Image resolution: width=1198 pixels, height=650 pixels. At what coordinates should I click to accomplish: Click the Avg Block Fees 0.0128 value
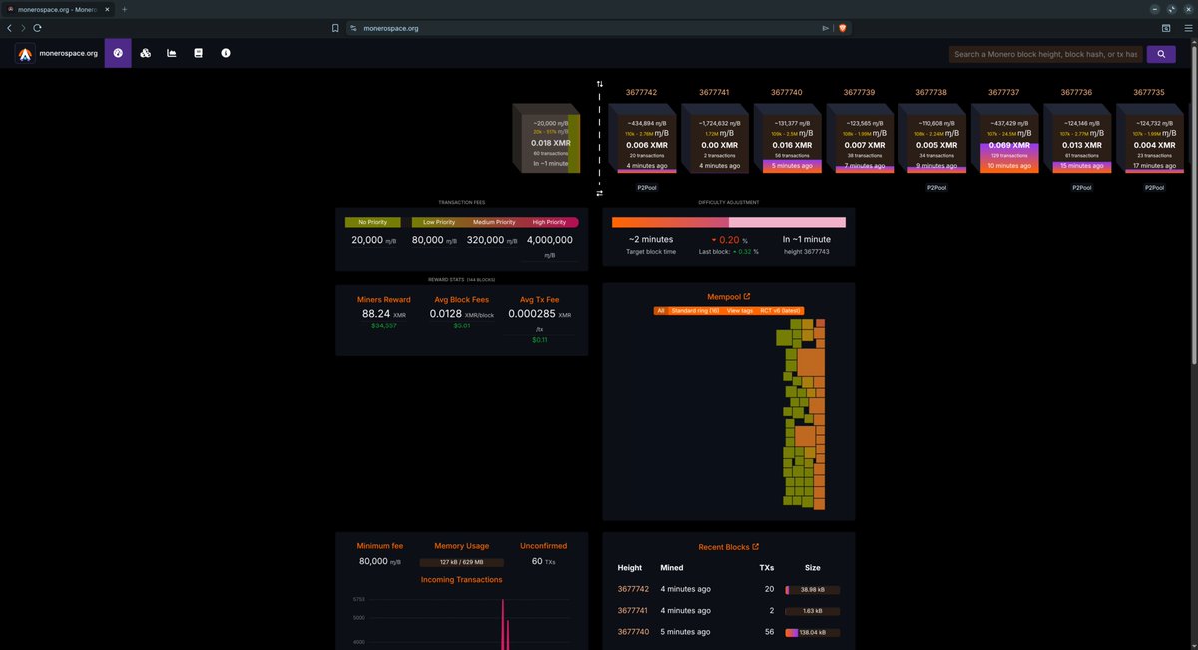[x=462, y=313]
